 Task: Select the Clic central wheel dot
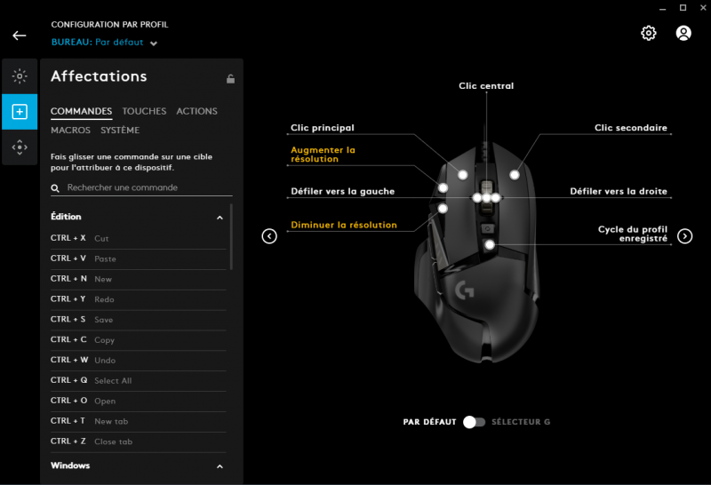[486, 197]
